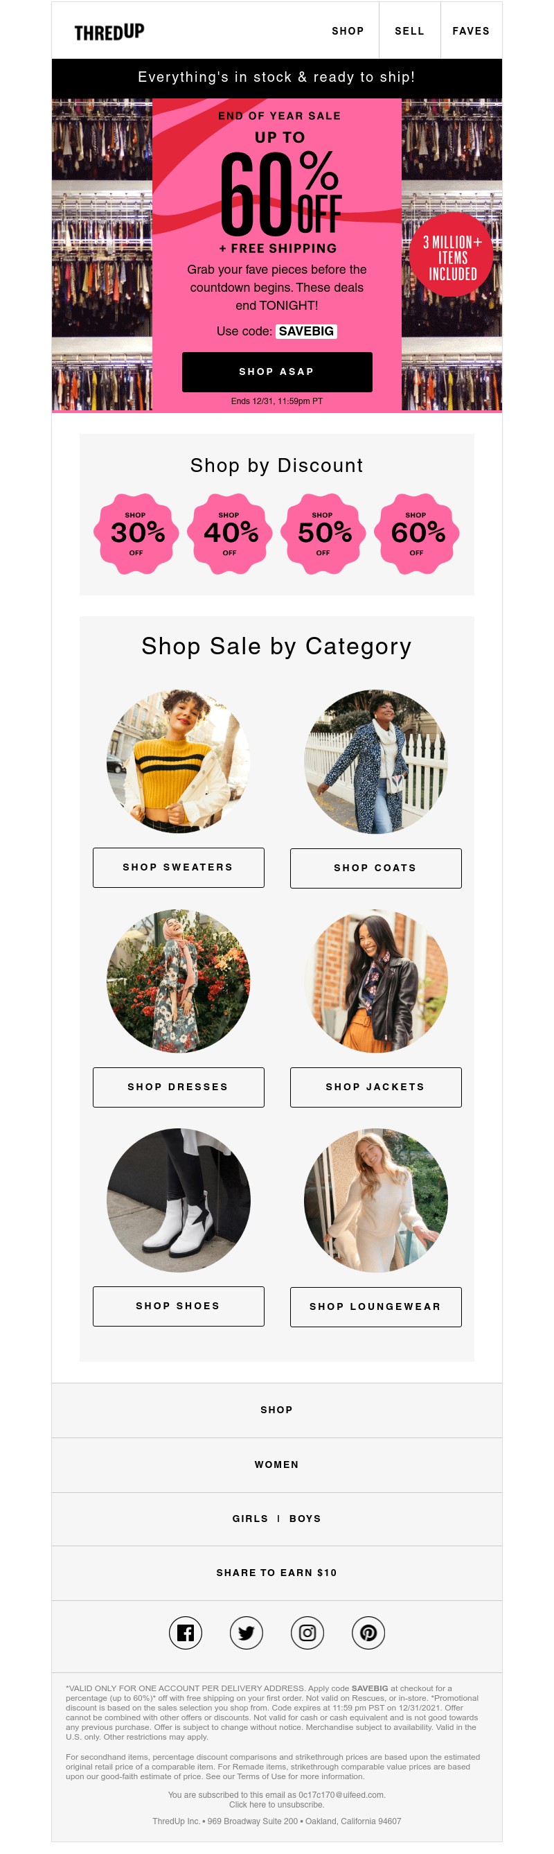Screen dimensions: 554x1854
Task: Click the Shop Sweaters button
Action: point(179,868)
